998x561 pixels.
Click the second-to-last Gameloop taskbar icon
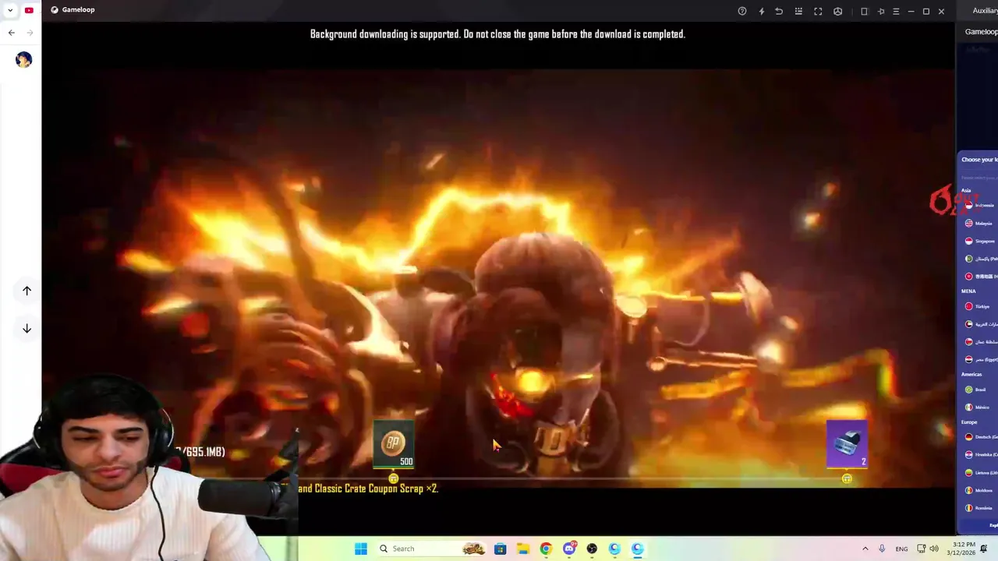(x=614, y=549)
